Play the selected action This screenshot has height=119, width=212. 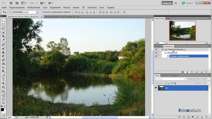(192, 72)
